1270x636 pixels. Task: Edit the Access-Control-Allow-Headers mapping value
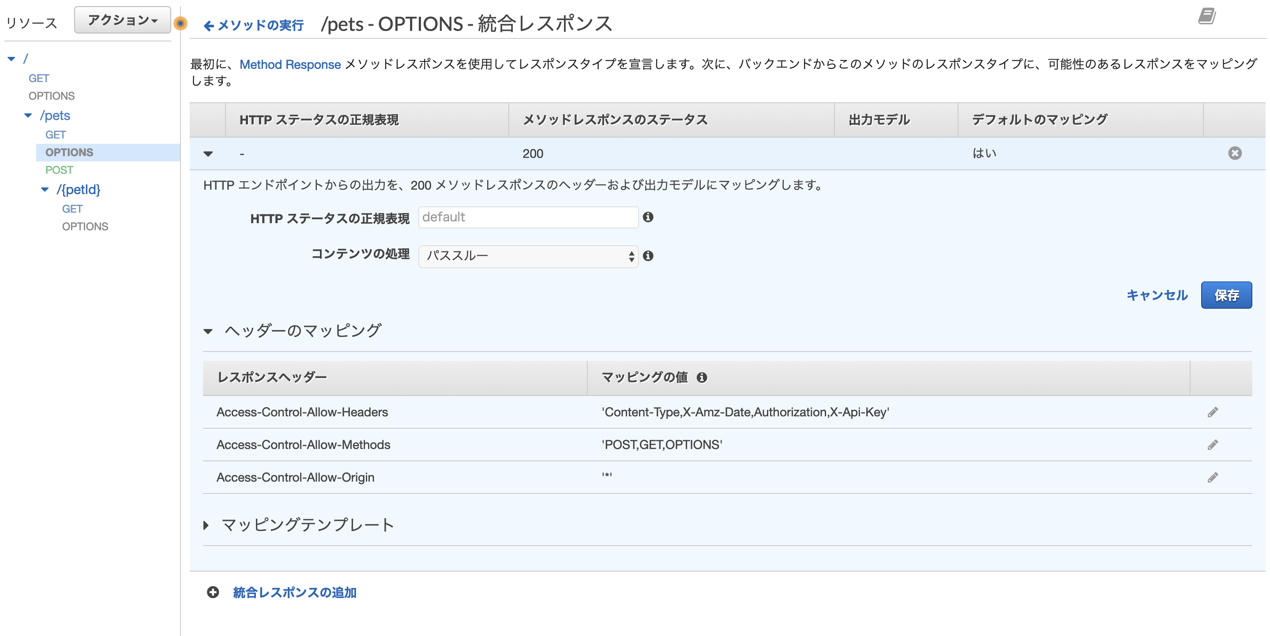click(1214, 412)
